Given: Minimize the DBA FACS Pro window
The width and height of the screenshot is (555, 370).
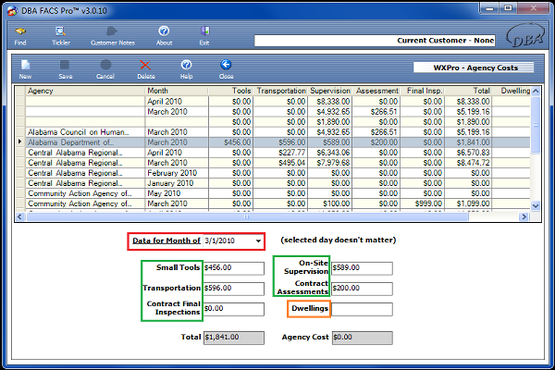Looking at the screenshot, I should point(490,8).
